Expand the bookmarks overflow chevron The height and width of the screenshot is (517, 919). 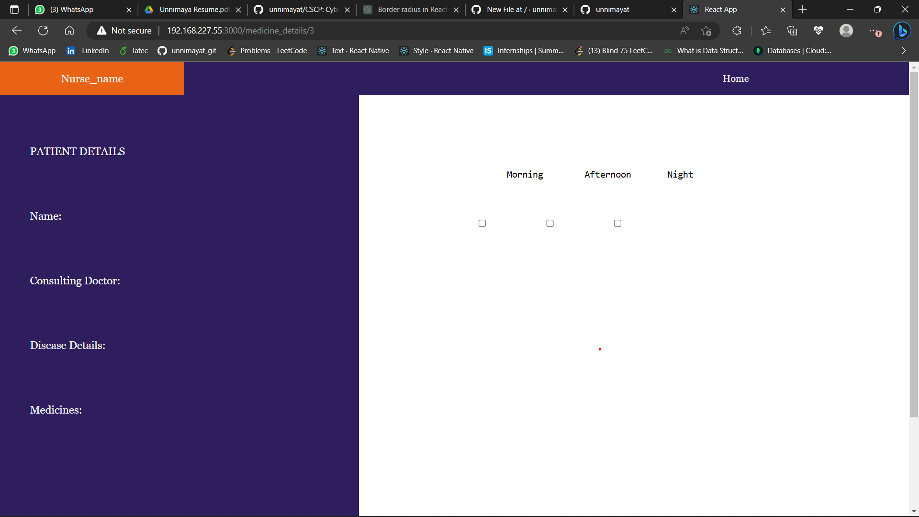[x=904, y=50]
